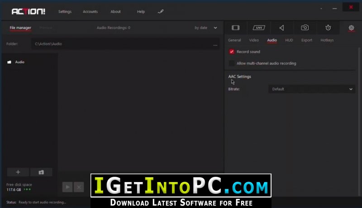Switch to the Hotkeys settings tab

[327, 40]
